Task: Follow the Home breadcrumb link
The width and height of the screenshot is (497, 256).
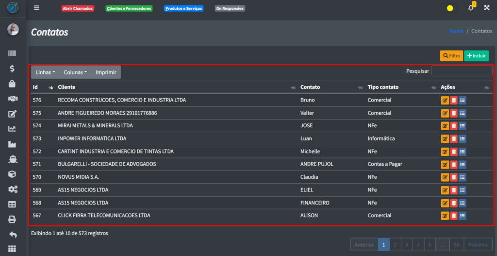Action: [456, 31]
